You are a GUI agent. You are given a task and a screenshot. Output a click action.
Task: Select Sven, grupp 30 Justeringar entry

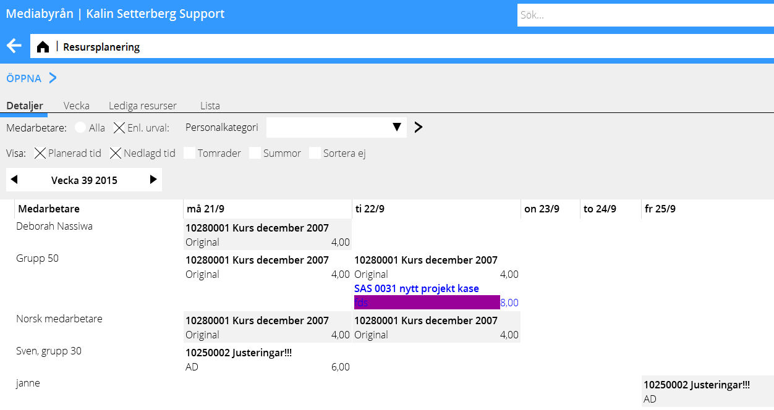point(238,353)
